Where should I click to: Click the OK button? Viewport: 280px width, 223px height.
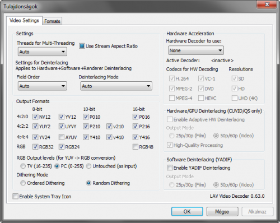187,211
